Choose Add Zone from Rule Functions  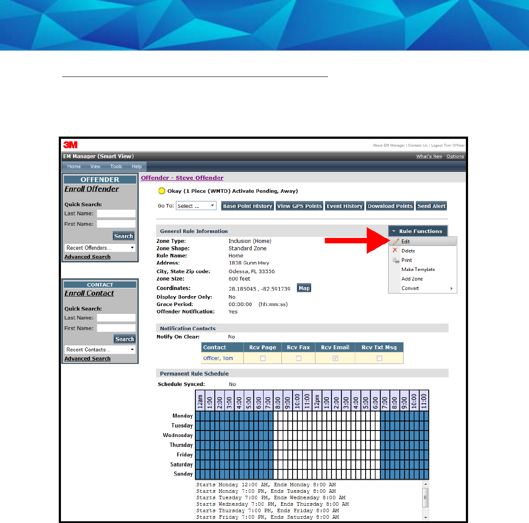pos(412,279)
